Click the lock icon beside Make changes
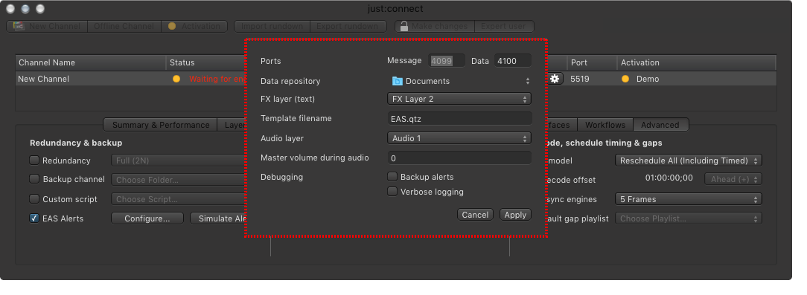Screen dimensions: 807x295 (404, 26)
